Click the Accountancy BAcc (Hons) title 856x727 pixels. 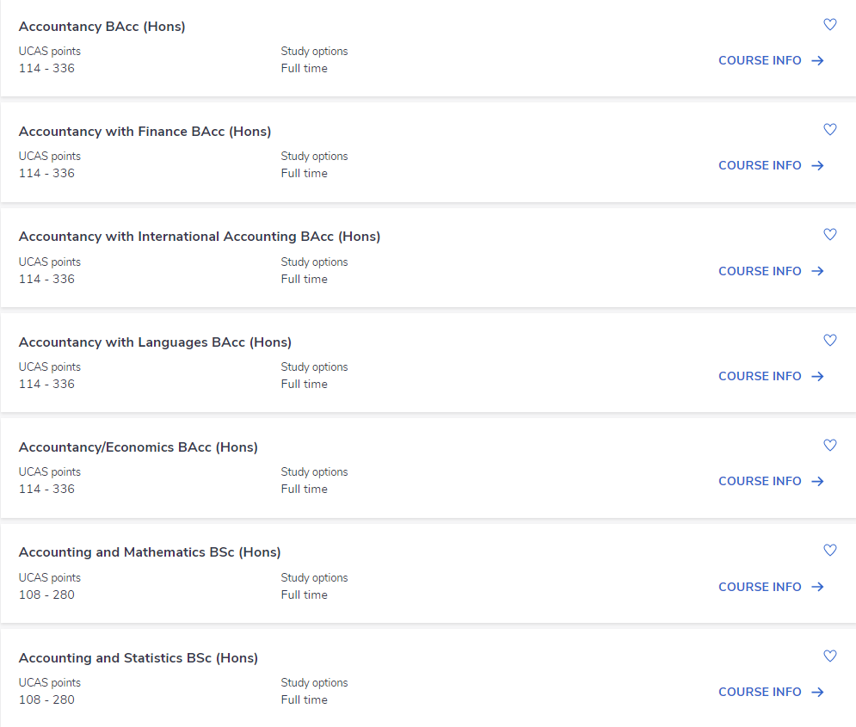click(102, 27)
